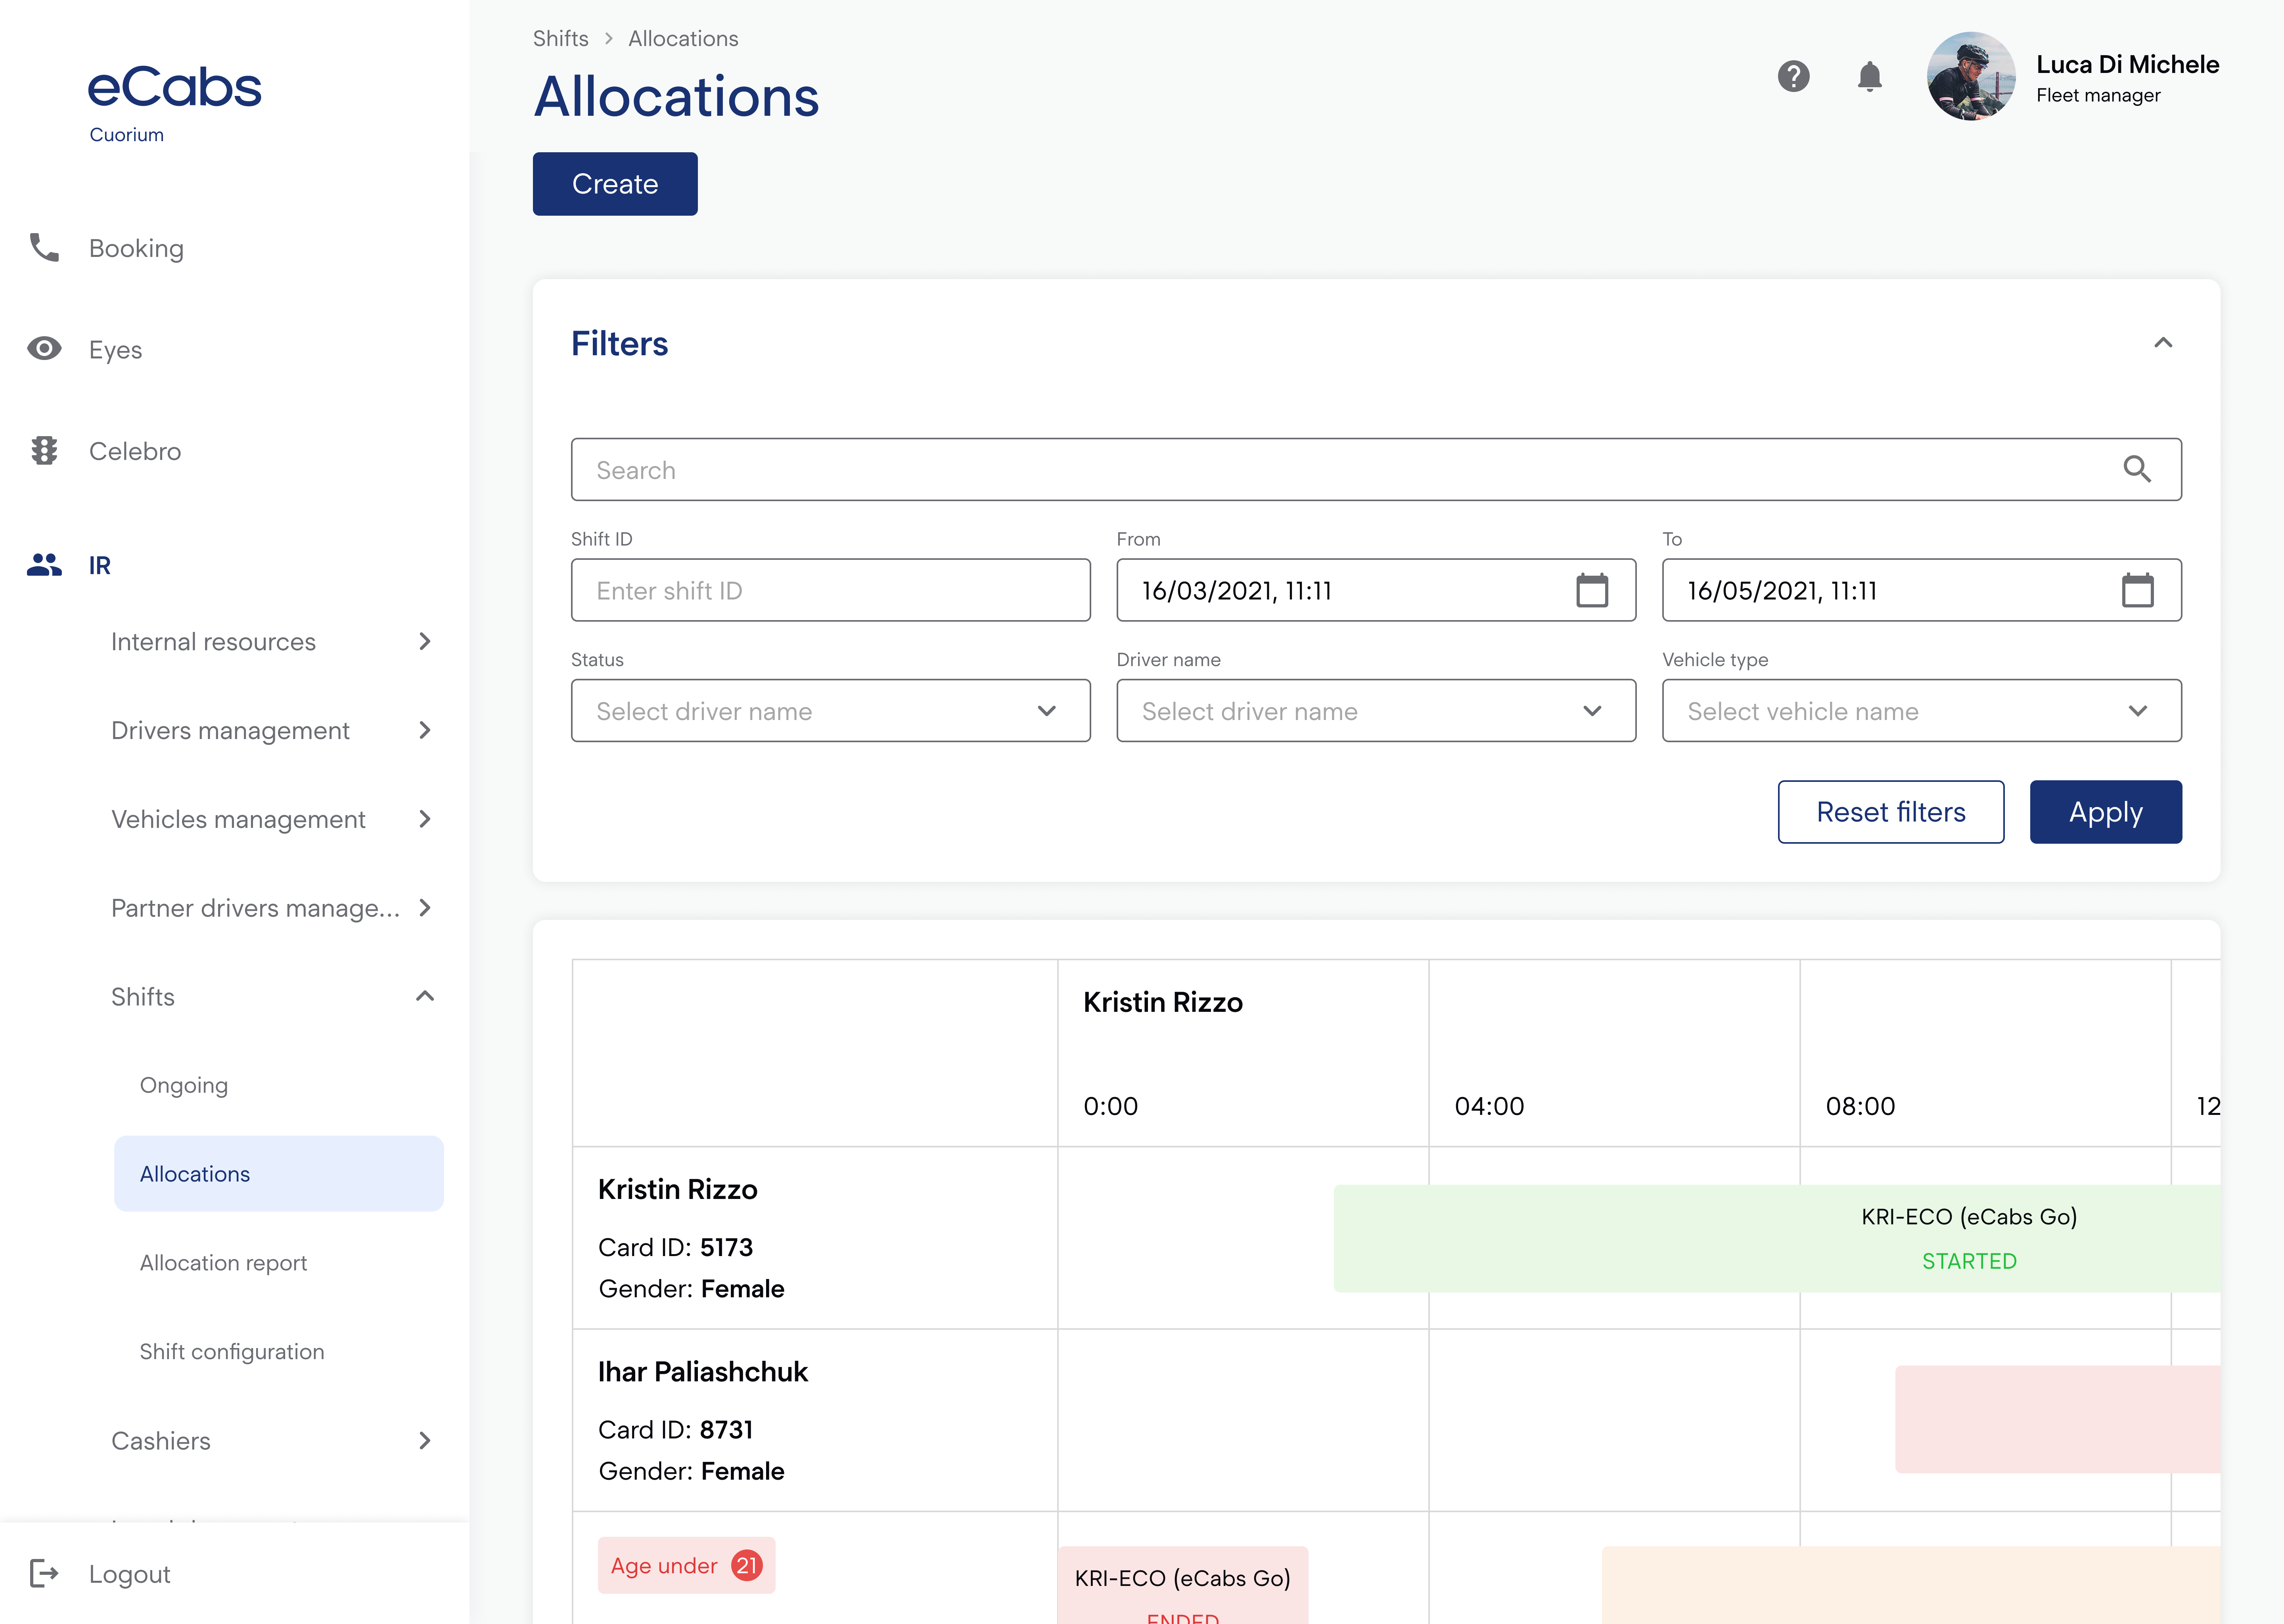Expand Internal resources submenu
The height and width of the screenshot is (1624, 2284).
point(425,641)
